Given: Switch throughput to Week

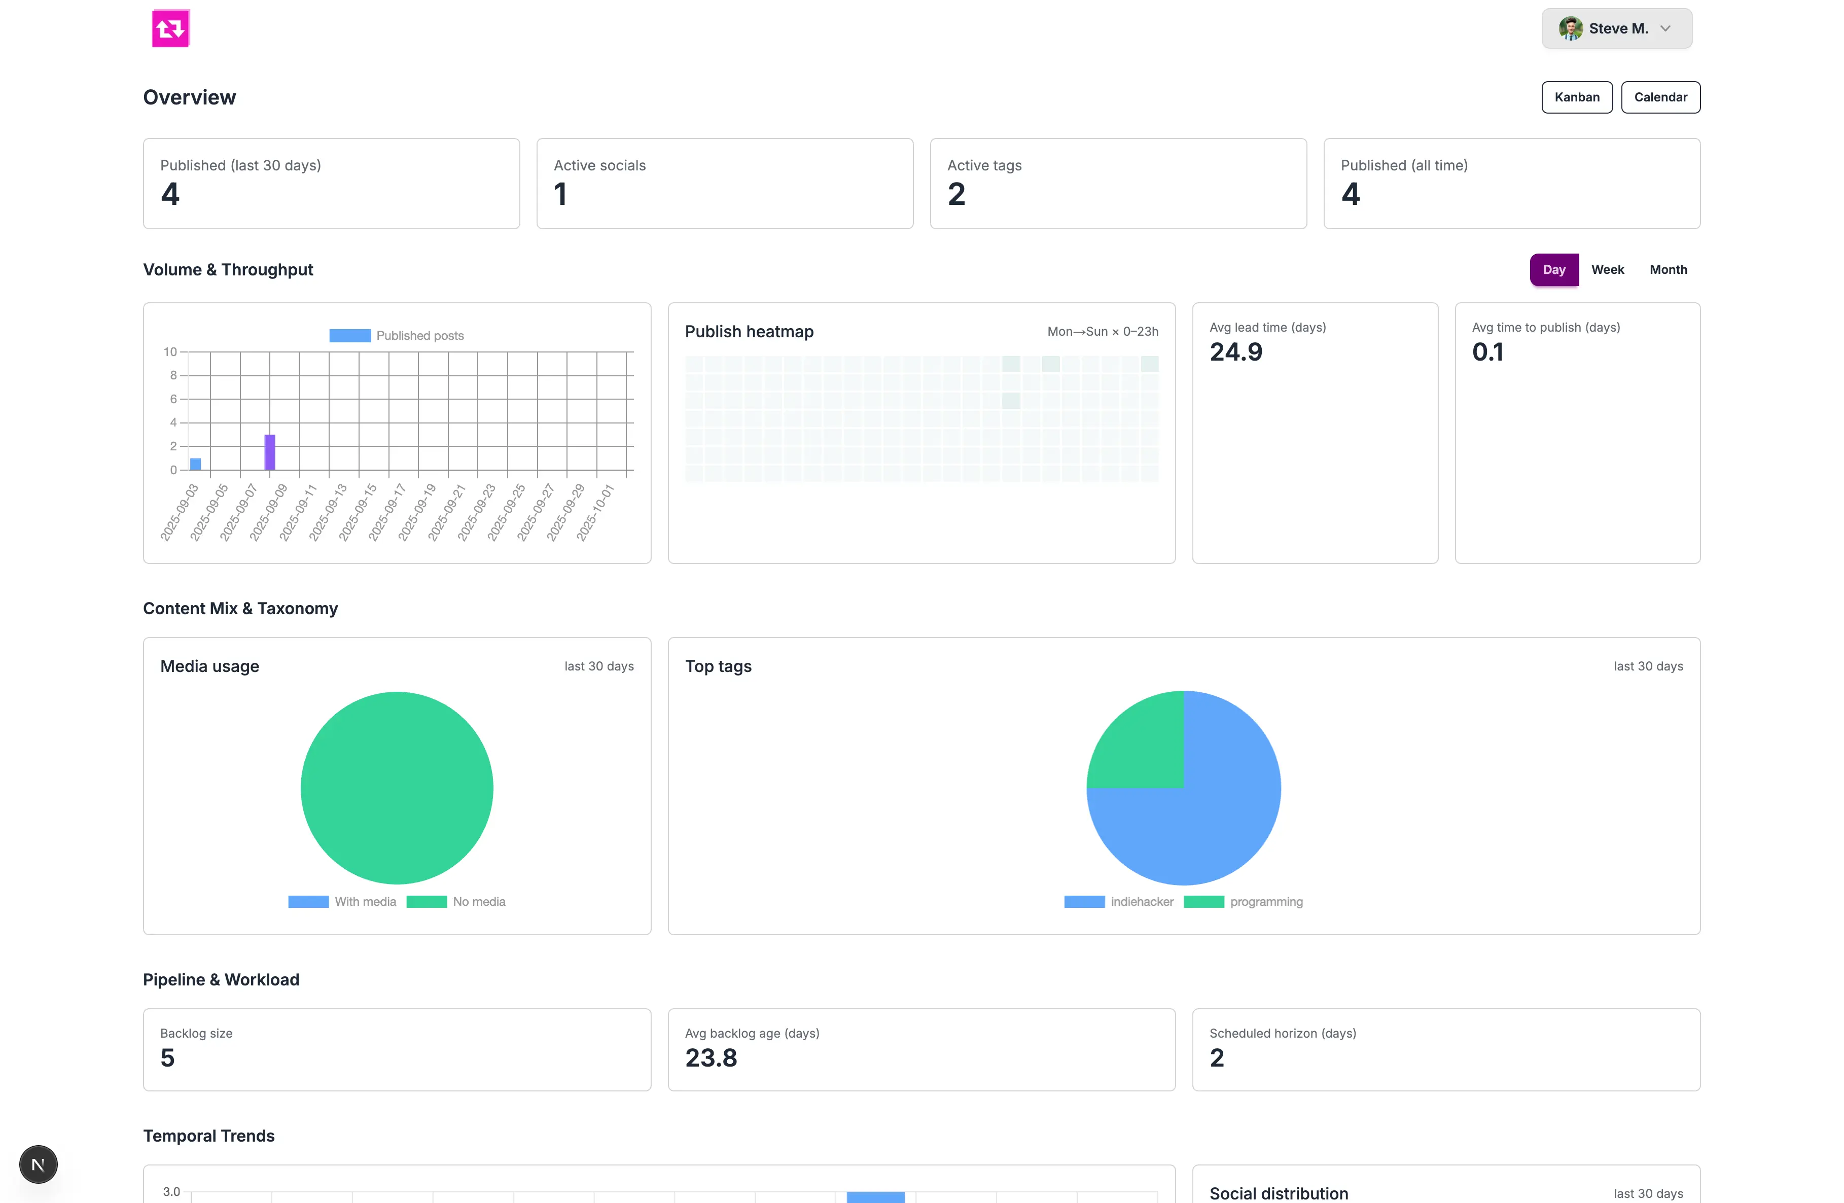Looking at the screenshot, I should (x=1607, y=270).
